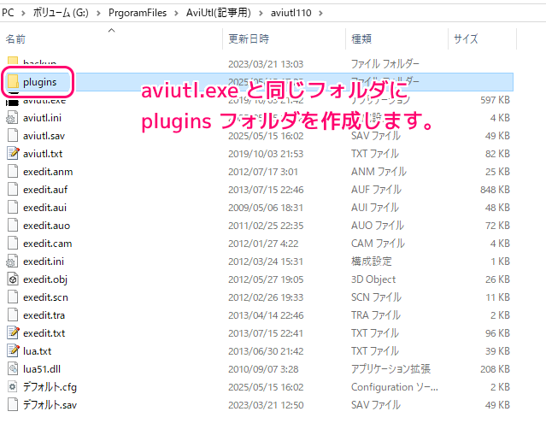The width and height of the screenshot is (546, 435).
Task: Click the 597 KB size cell
Action: (x=495, y=100)
